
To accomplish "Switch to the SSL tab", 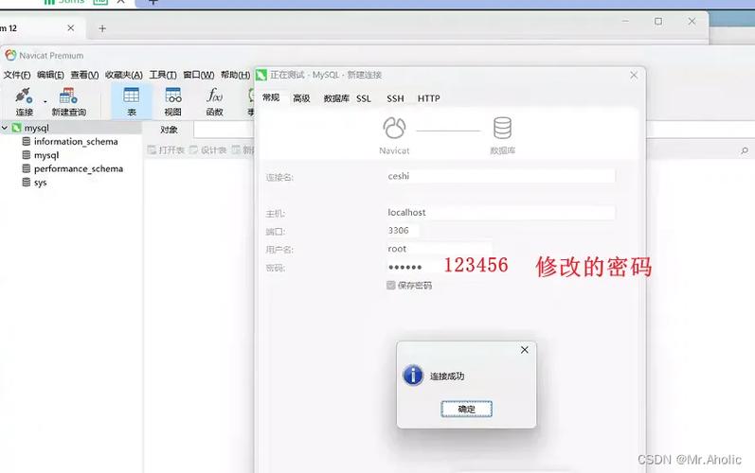I will click(364, 98).
